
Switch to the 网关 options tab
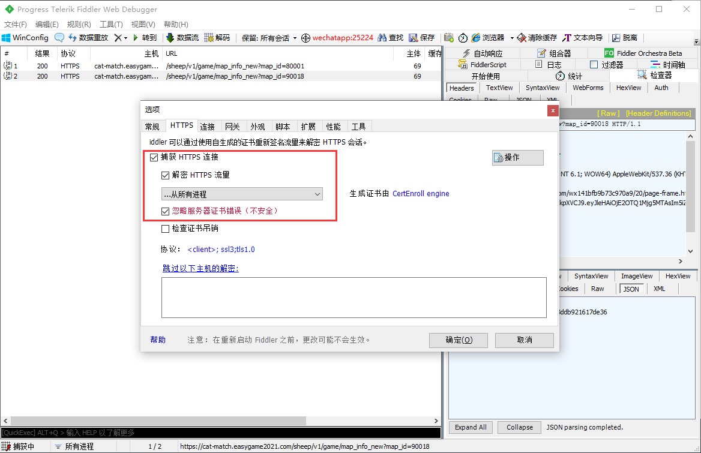point(232,127)
